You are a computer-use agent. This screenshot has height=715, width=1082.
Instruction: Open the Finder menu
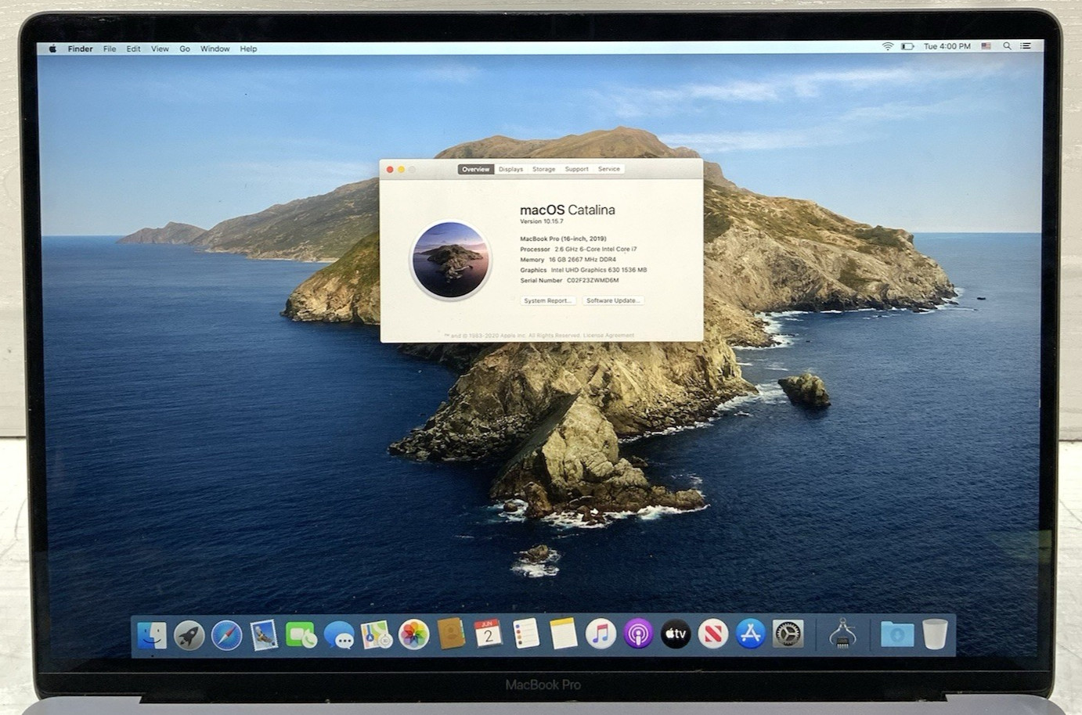pos(80,49)
